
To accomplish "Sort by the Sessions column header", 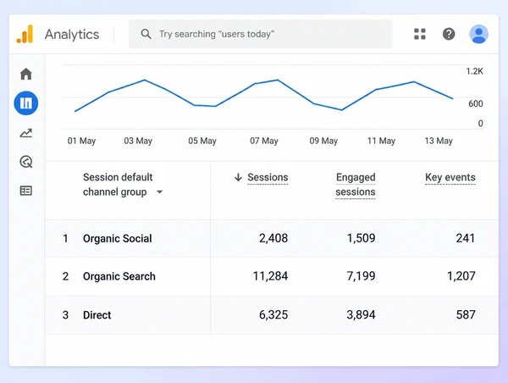I will [x=268, y=177].
